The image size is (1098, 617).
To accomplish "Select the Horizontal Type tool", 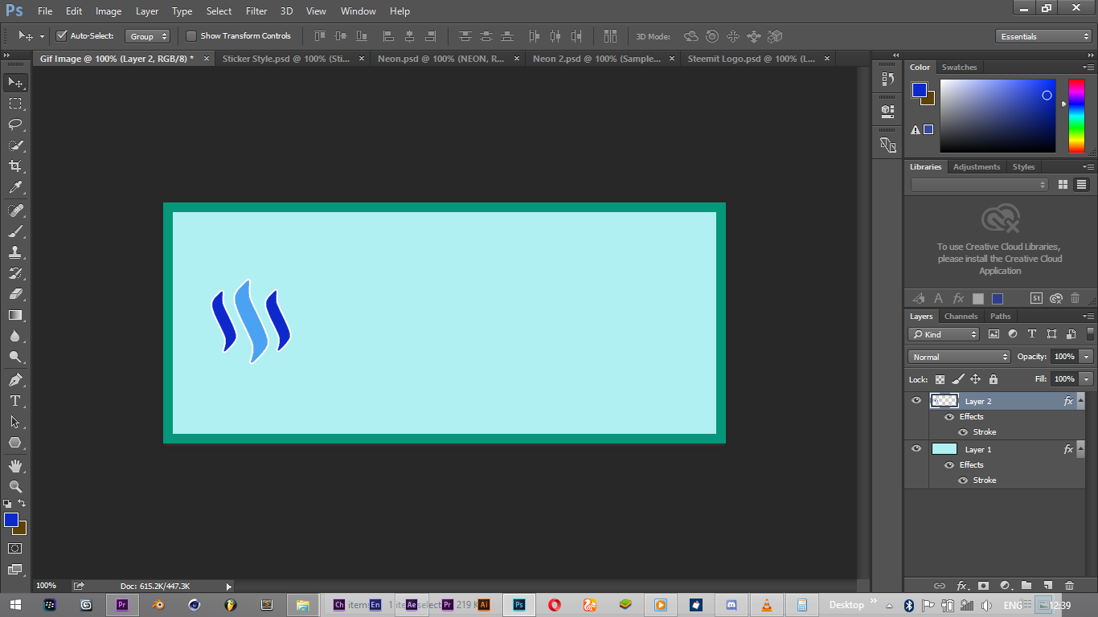I will 15,401.
